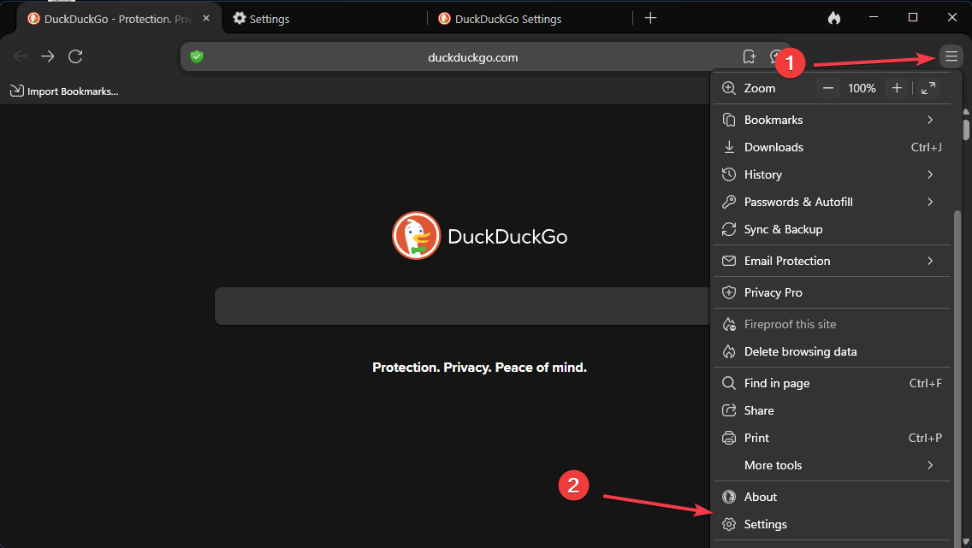Open More tools menu entry
972x548 pixels.
pos(832,465)
